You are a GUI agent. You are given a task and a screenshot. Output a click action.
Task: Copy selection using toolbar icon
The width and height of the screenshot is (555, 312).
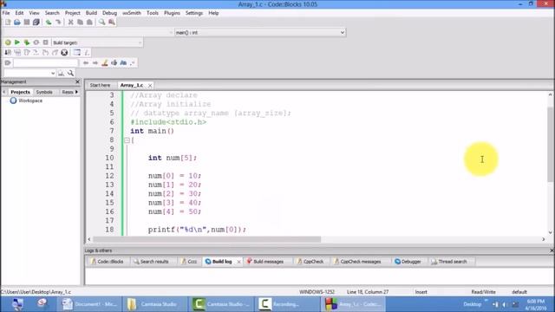pos(81,23)
